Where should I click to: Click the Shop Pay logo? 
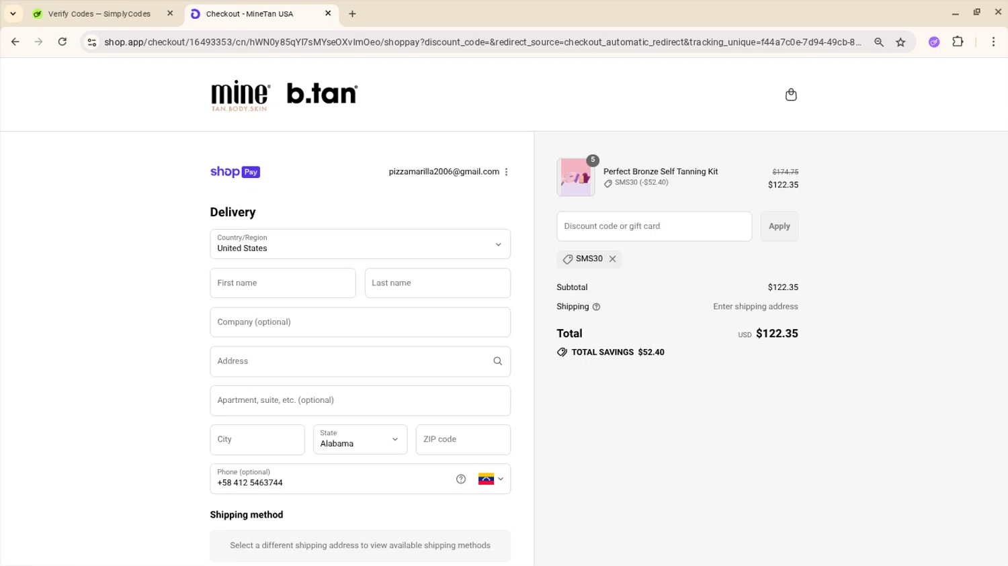[235, 172]
